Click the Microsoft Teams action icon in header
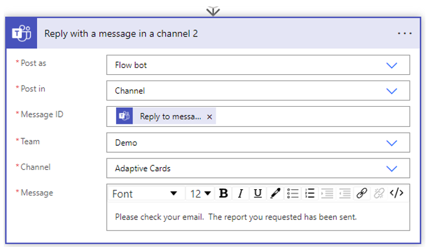Screen dimensions: 426x247 click(x=21, y=33)
